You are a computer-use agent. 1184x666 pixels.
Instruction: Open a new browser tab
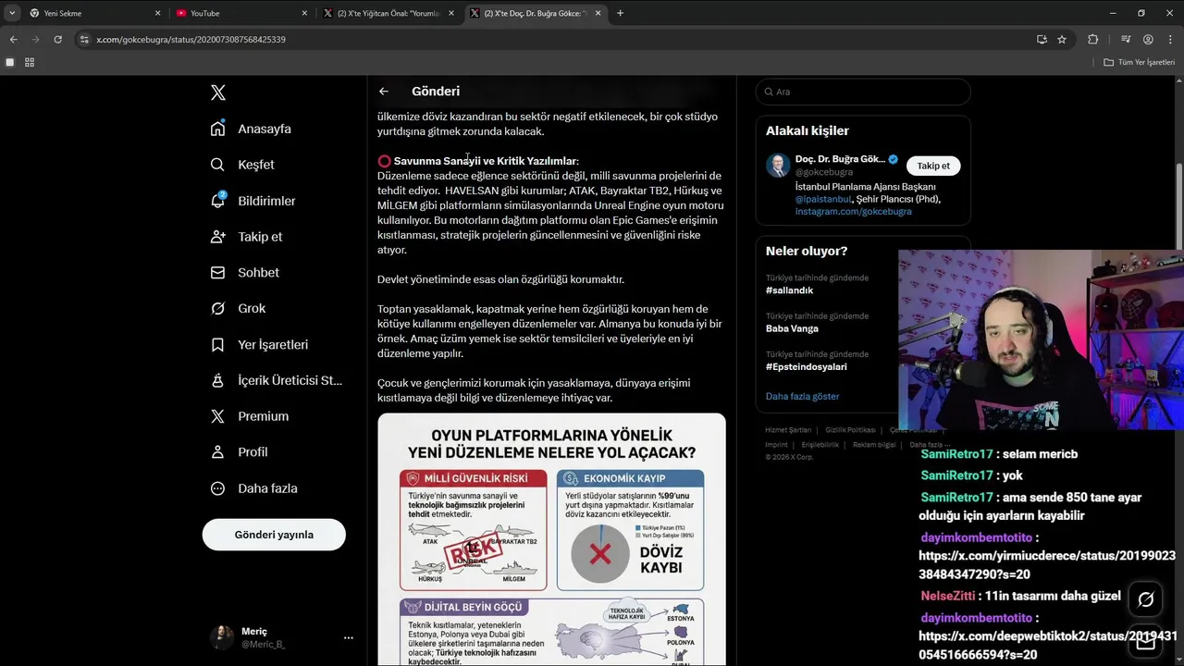click(x=620, y=13)
